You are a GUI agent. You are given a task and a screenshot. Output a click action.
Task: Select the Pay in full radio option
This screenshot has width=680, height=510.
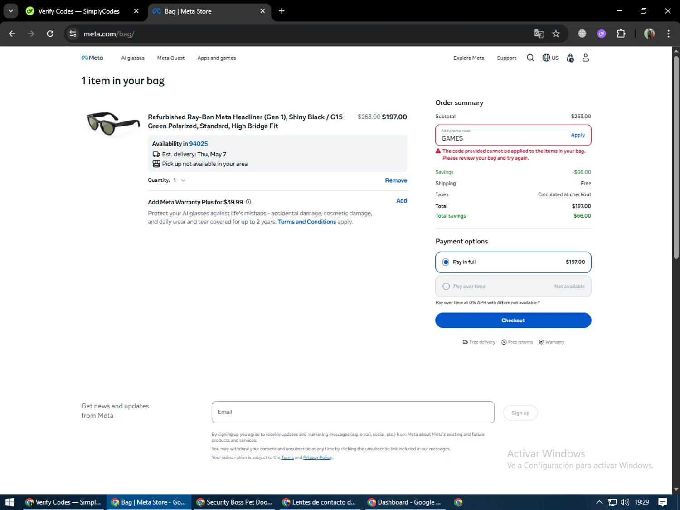tap(446, 262)
